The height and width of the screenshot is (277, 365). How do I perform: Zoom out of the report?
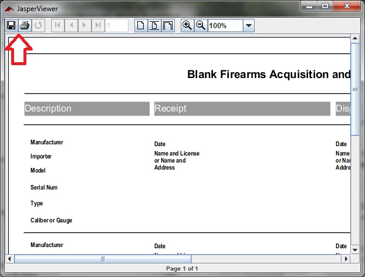201,25
